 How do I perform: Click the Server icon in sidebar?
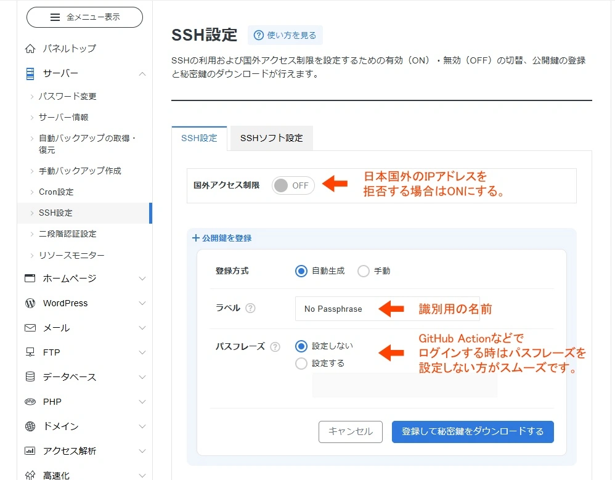[30, 74]
